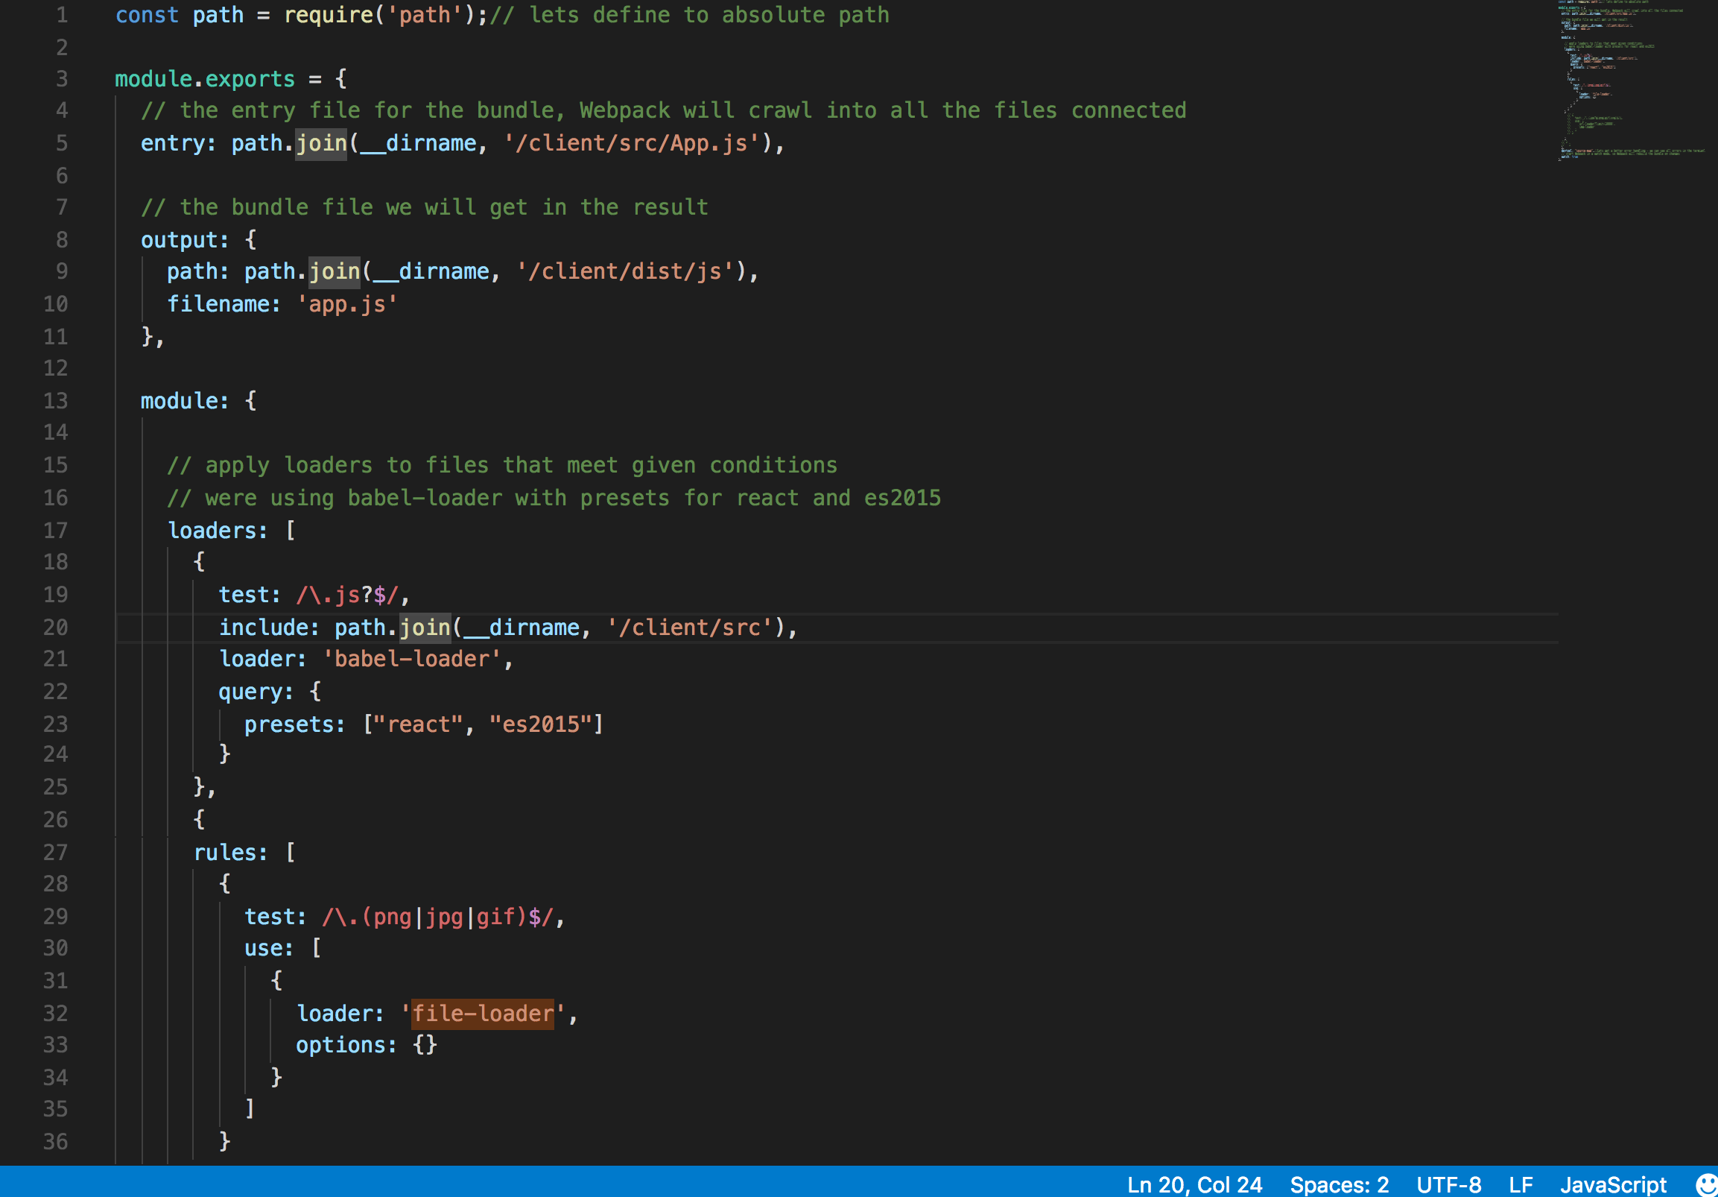Click 'rules:' key on line 27
The image size is (1718, 1197).
click(x=230, y=853)
